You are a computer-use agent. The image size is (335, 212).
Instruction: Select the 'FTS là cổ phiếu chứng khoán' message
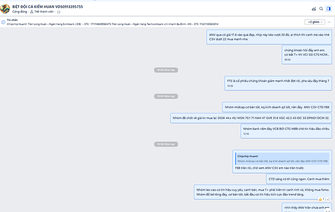[278, 83]
